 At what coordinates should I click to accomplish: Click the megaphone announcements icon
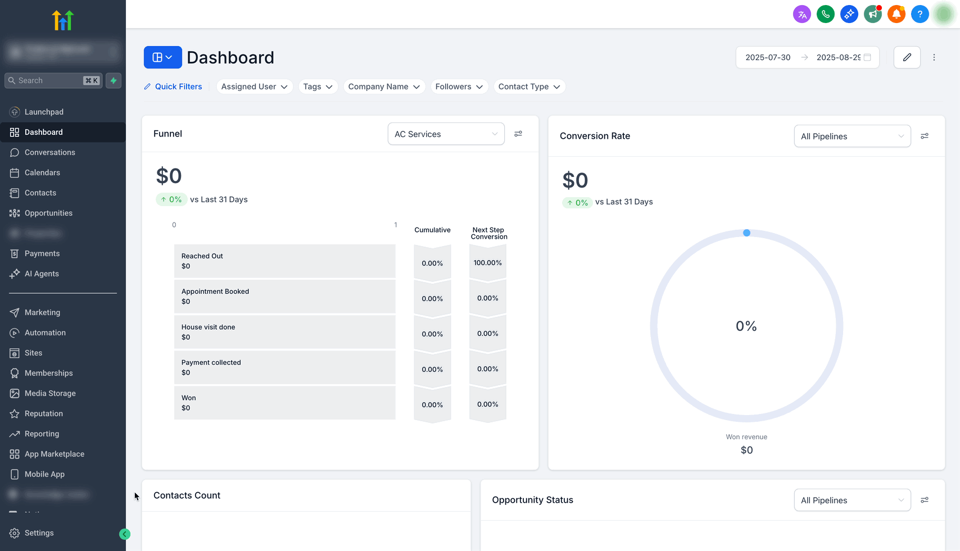(x=872, y=14)
